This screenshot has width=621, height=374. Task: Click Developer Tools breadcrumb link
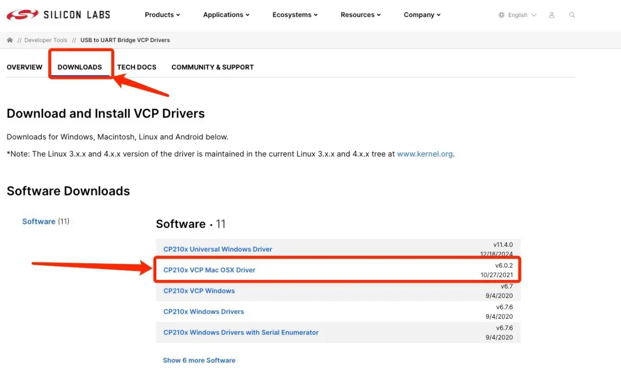(46, 40)
